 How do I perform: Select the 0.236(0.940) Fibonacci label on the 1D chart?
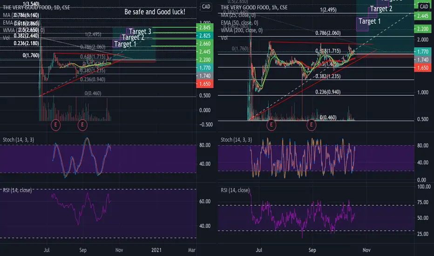click(93, 80)
